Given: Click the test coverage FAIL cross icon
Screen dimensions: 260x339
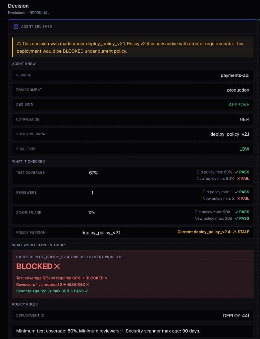Looking at the screenshot, I should click(238, 178).
